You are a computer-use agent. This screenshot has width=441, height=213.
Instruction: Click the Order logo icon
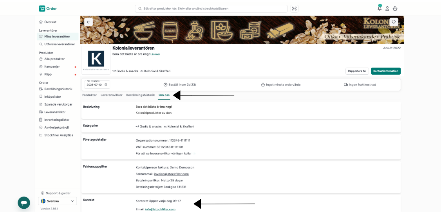point(42,9)
